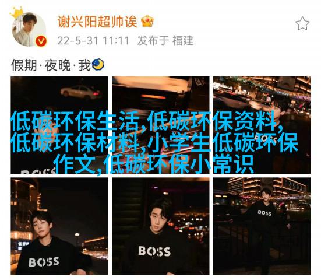Viewport: 321px width, 280px height.
Task: Open the top-right city lights photo
Action: tap(262, 125)
